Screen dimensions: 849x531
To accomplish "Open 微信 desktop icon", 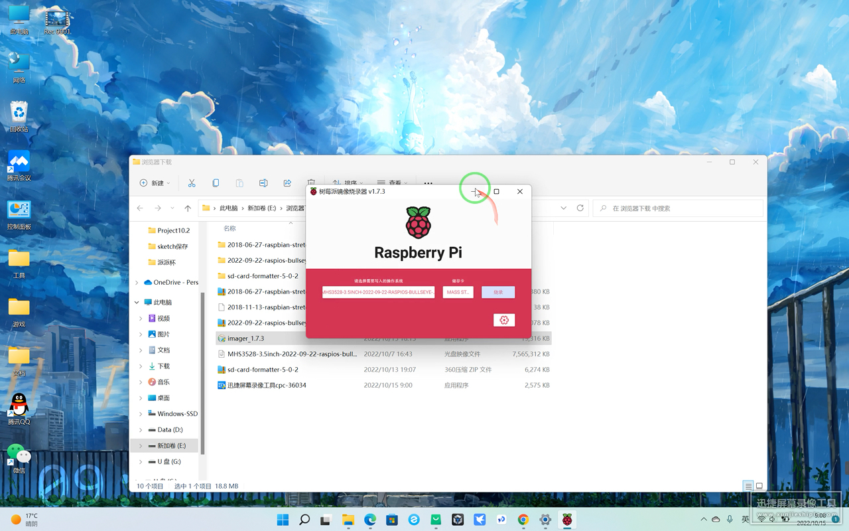I will click(x=19, y=458).
